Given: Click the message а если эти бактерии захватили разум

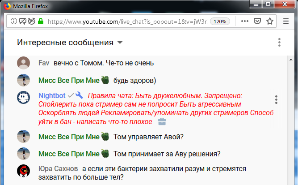Looking at the screenshot, I should pos(142,173).
